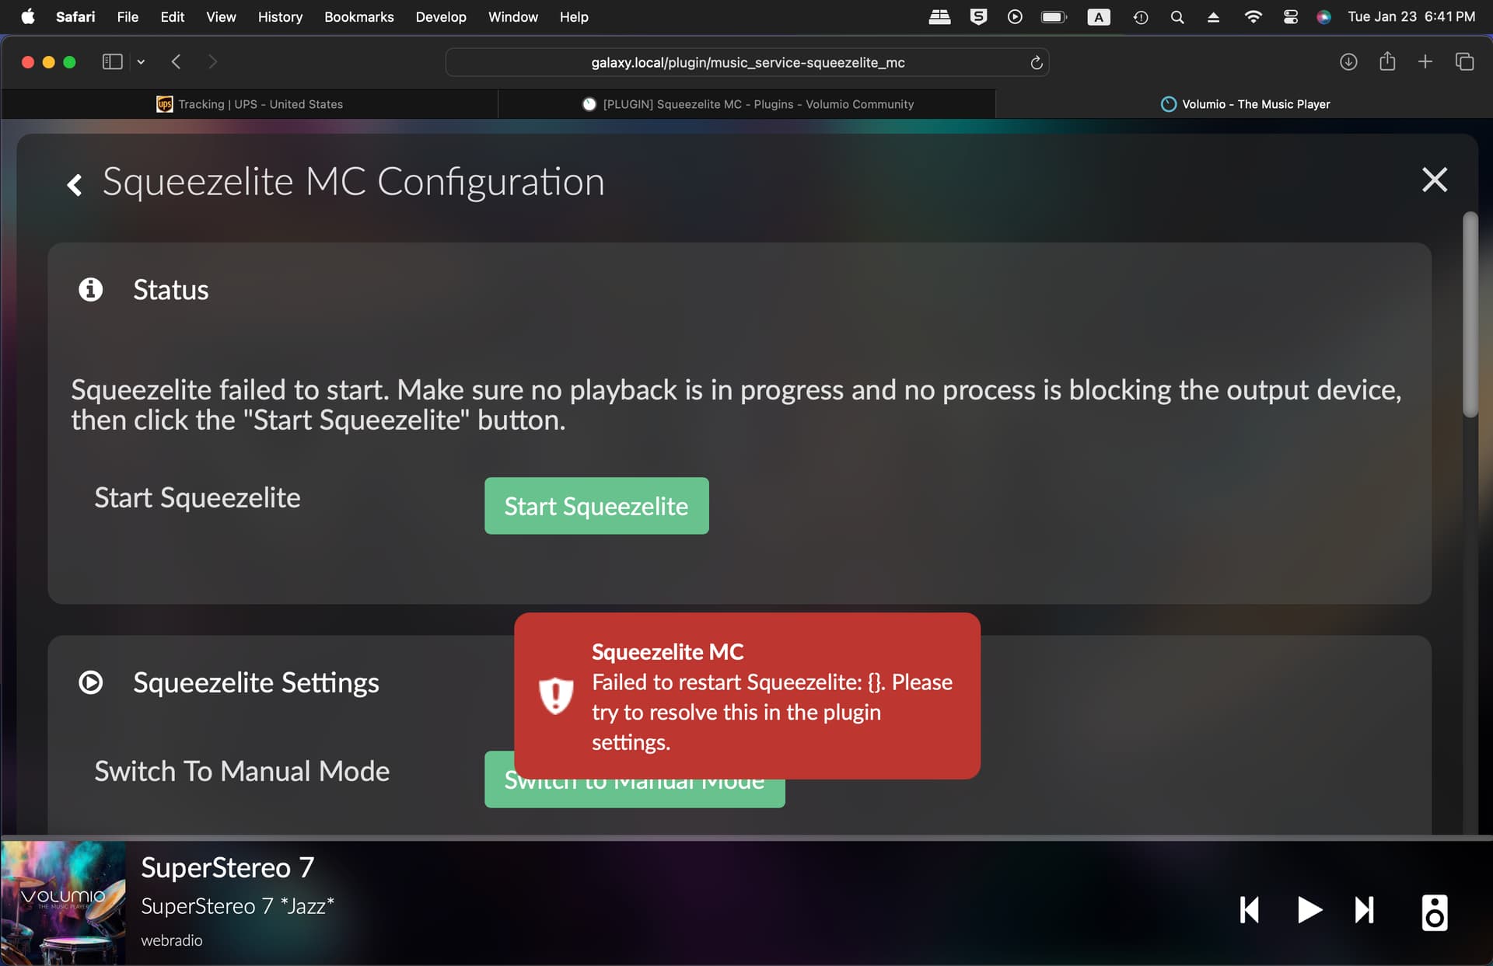Skip to next track in player
The height and width of the screenshot is (966, 1493).
pyautogui.click(x=1365, y=909)
